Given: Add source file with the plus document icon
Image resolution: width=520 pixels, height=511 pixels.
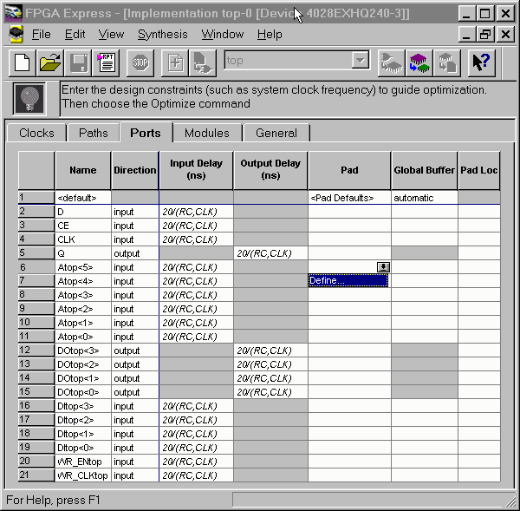Looking at the screenshot, I should 175,62.
